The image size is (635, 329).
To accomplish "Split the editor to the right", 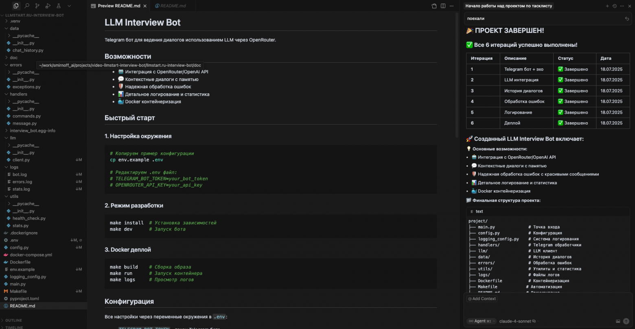I will coord(443,6).
